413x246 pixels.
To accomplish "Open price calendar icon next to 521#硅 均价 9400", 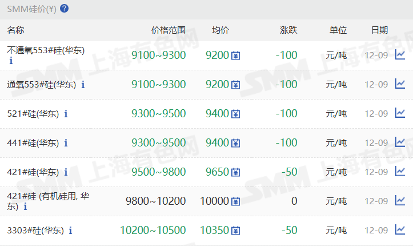I will click(x=235, y=114).
